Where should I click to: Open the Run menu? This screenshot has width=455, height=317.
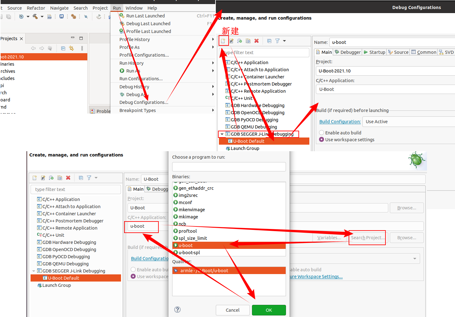pos(117,8)
